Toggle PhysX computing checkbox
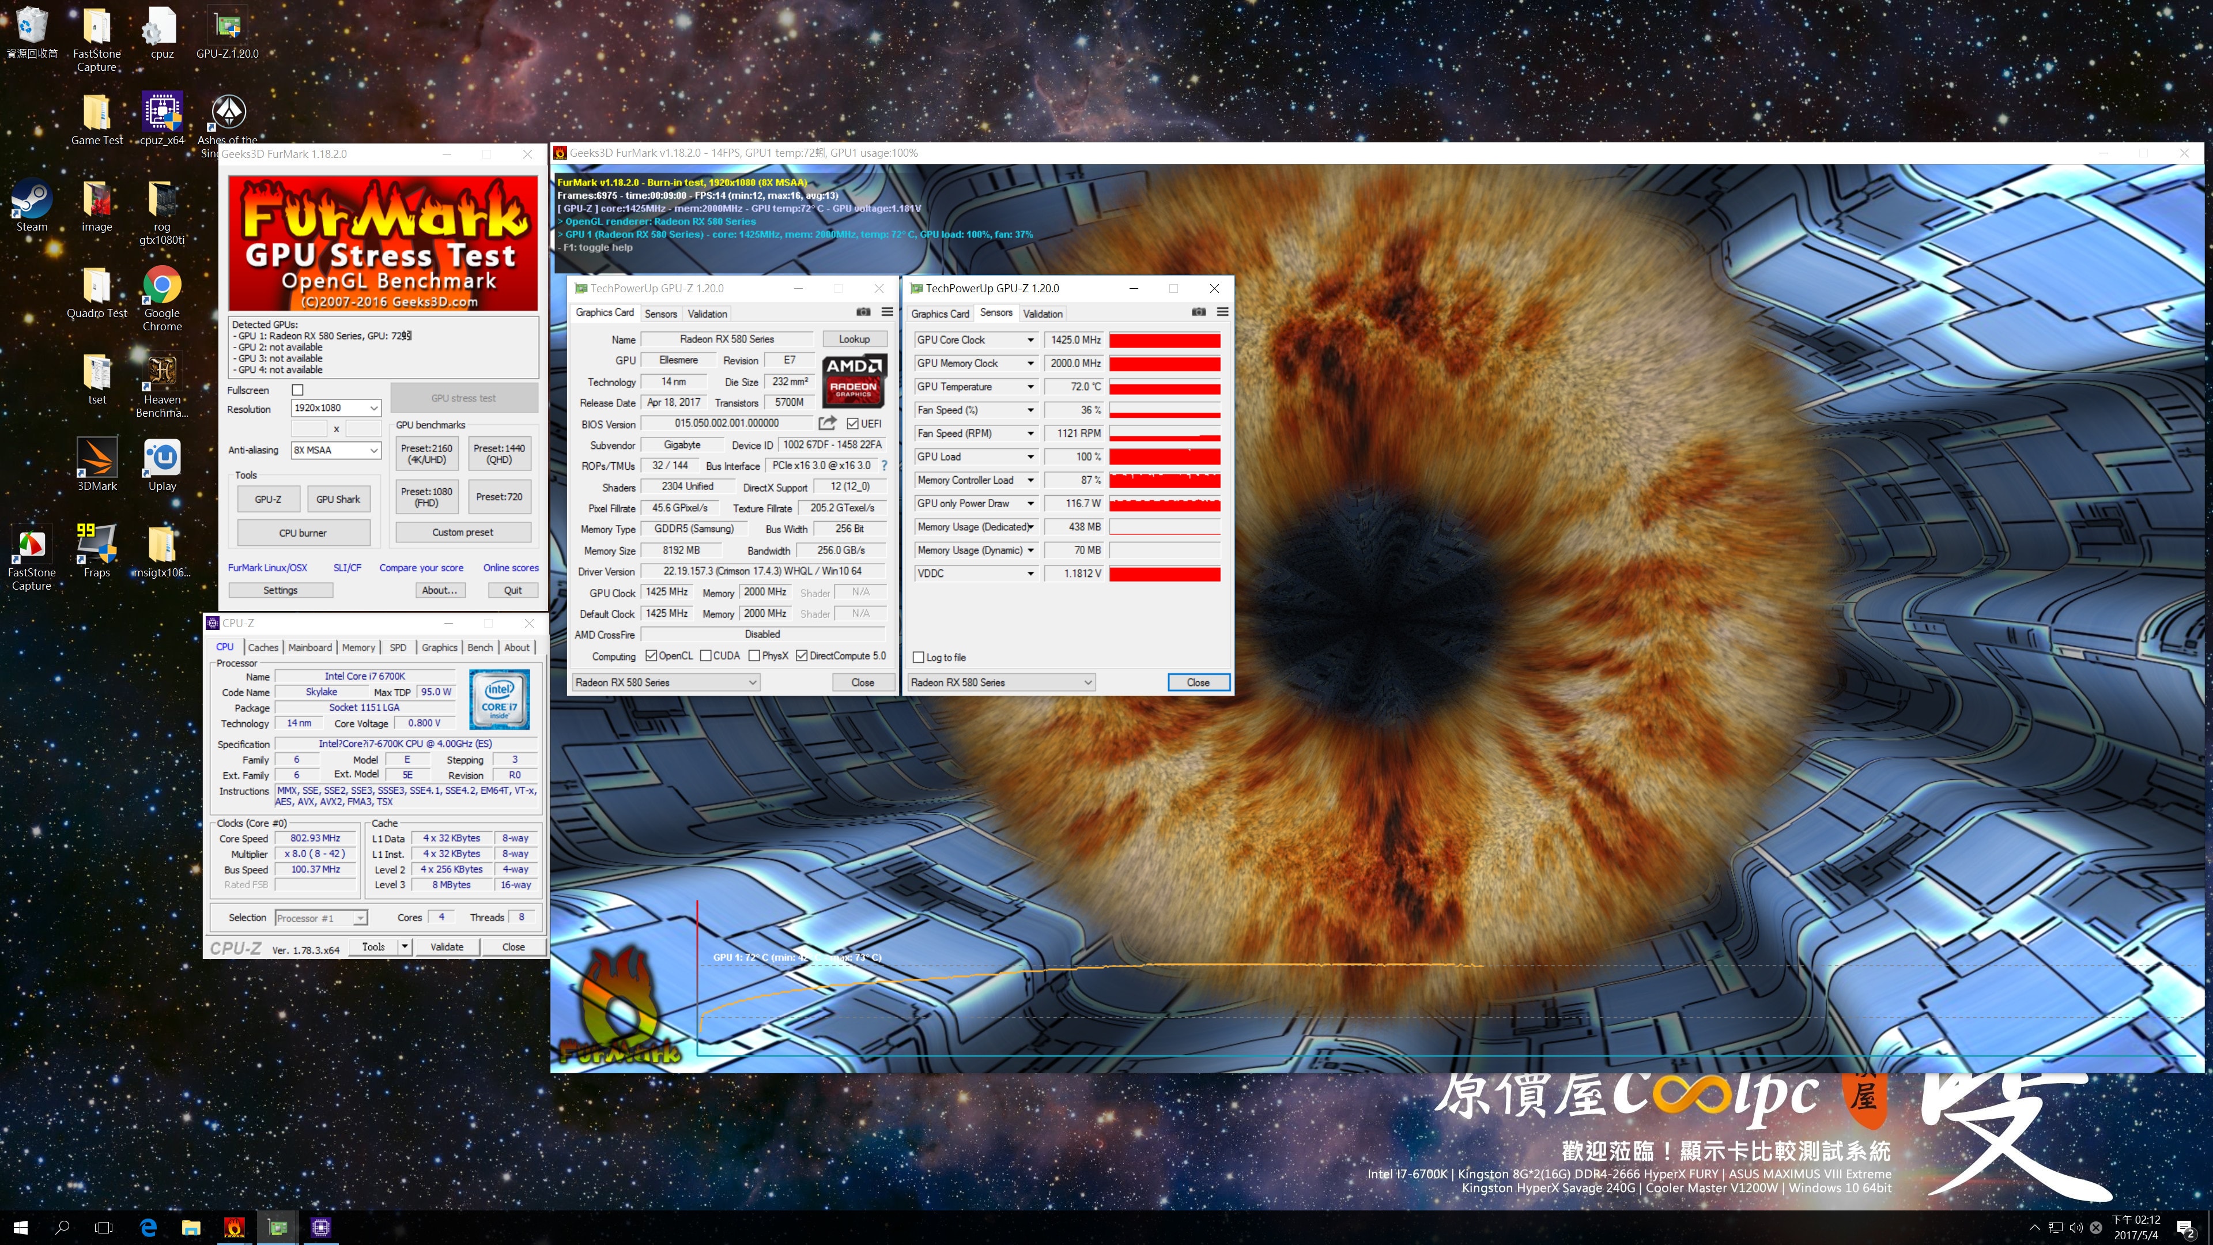Viewport: 2213px width, 1245px height. 753,655
